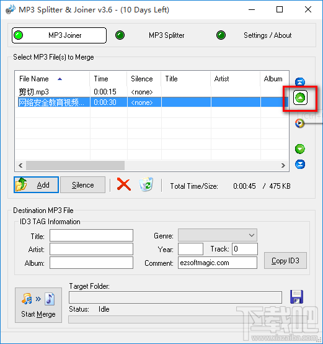Switch to the MP3 Splitter tab
The height and width of the screenshot is (344, 323).
(x=166, y=35)
